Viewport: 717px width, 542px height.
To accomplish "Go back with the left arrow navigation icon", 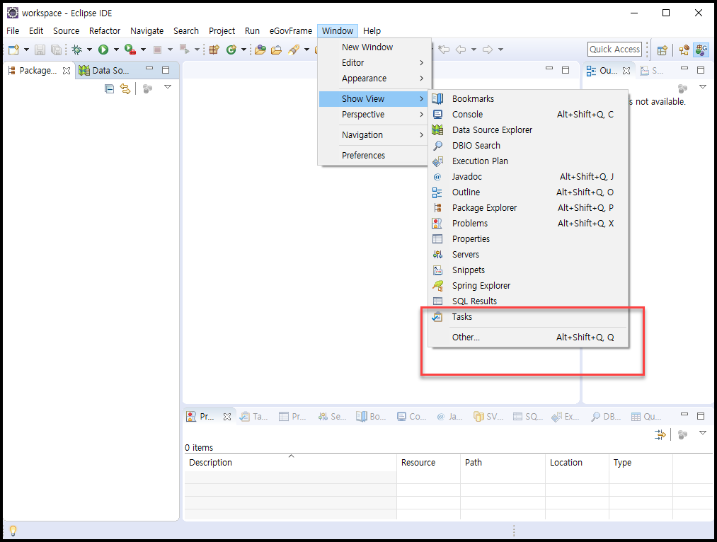I will (461, 50).
